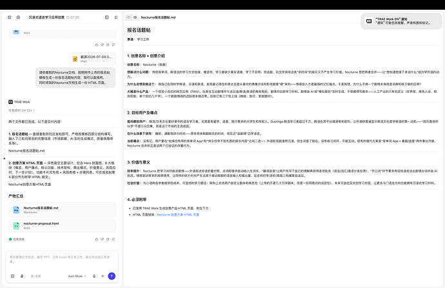Click the blue Markdown file icon
The height and width of the screenshot is (288, 445).
(16, 210)
